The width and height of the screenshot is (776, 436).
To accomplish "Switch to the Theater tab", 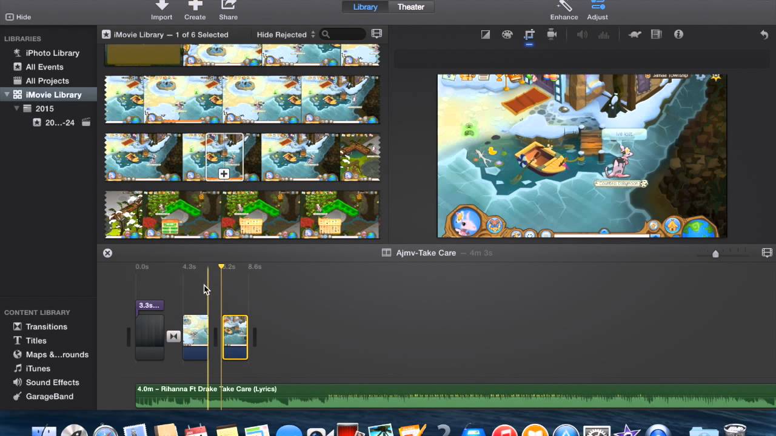I will click(x=410, y=7).
